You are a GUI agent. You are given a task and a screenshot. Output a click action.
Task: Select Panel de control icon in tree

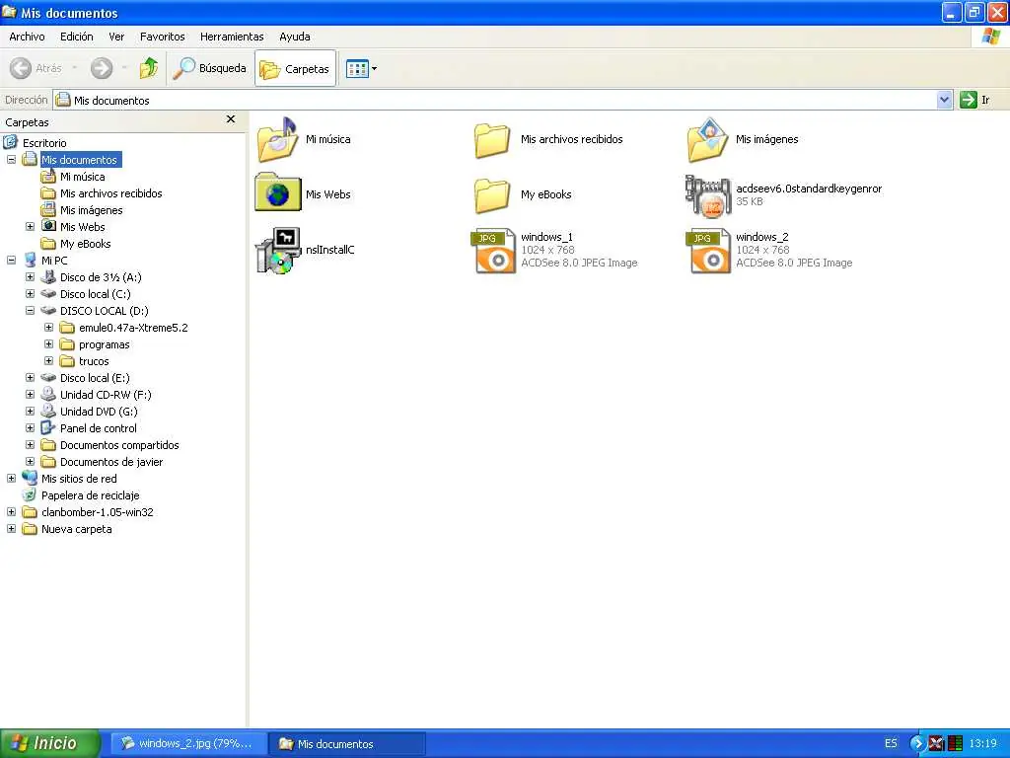click(x=48, y=427)
